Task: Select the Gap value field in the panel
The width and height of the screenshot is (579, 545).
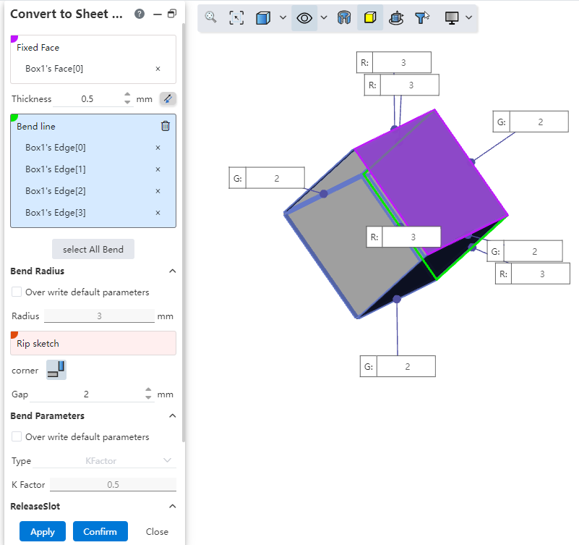Action: 87,394
